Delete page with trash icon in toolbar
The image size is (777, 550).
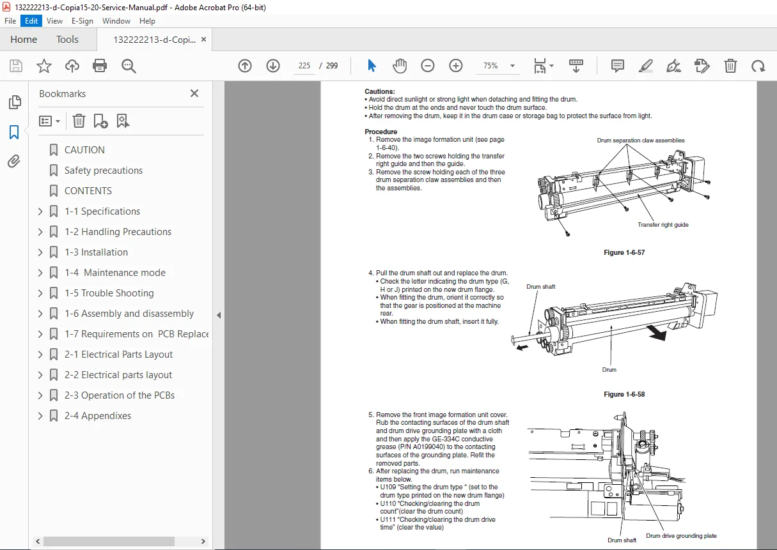pos(730,66)
